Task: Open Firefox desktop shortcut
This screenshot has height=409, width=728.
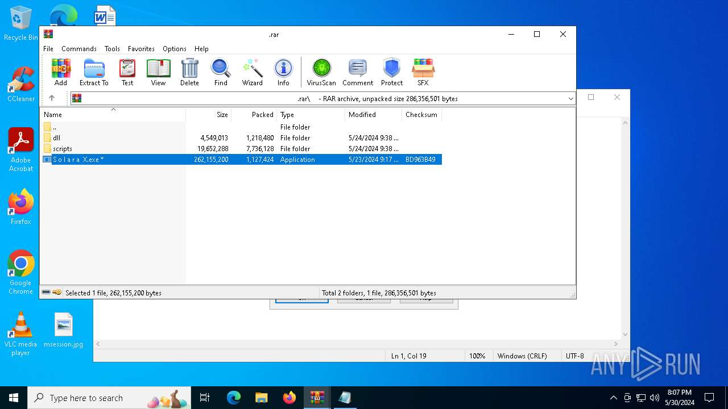Action: coord(21,207)
